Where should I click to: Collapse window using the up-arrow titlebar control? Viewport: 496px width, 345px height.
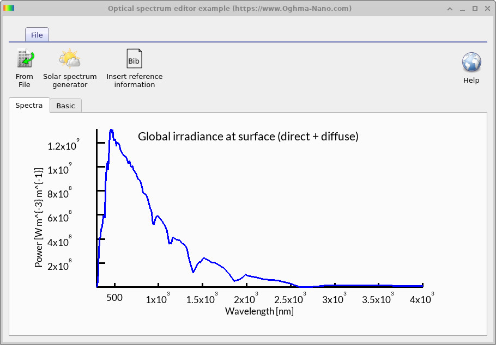[449, 8]
